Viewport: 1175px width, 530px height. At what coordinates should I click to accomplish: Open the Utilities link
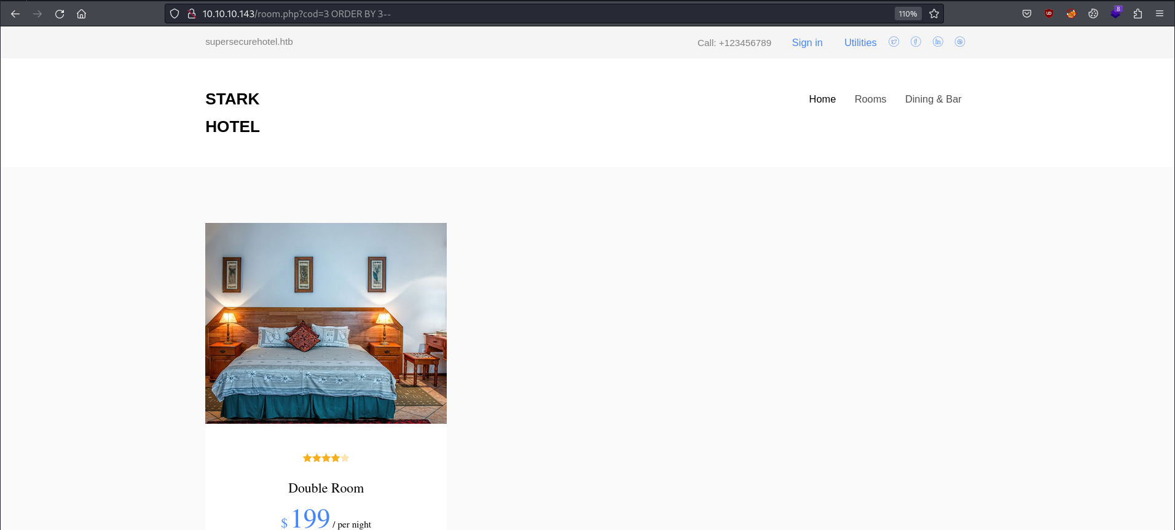tap(860, 42)
